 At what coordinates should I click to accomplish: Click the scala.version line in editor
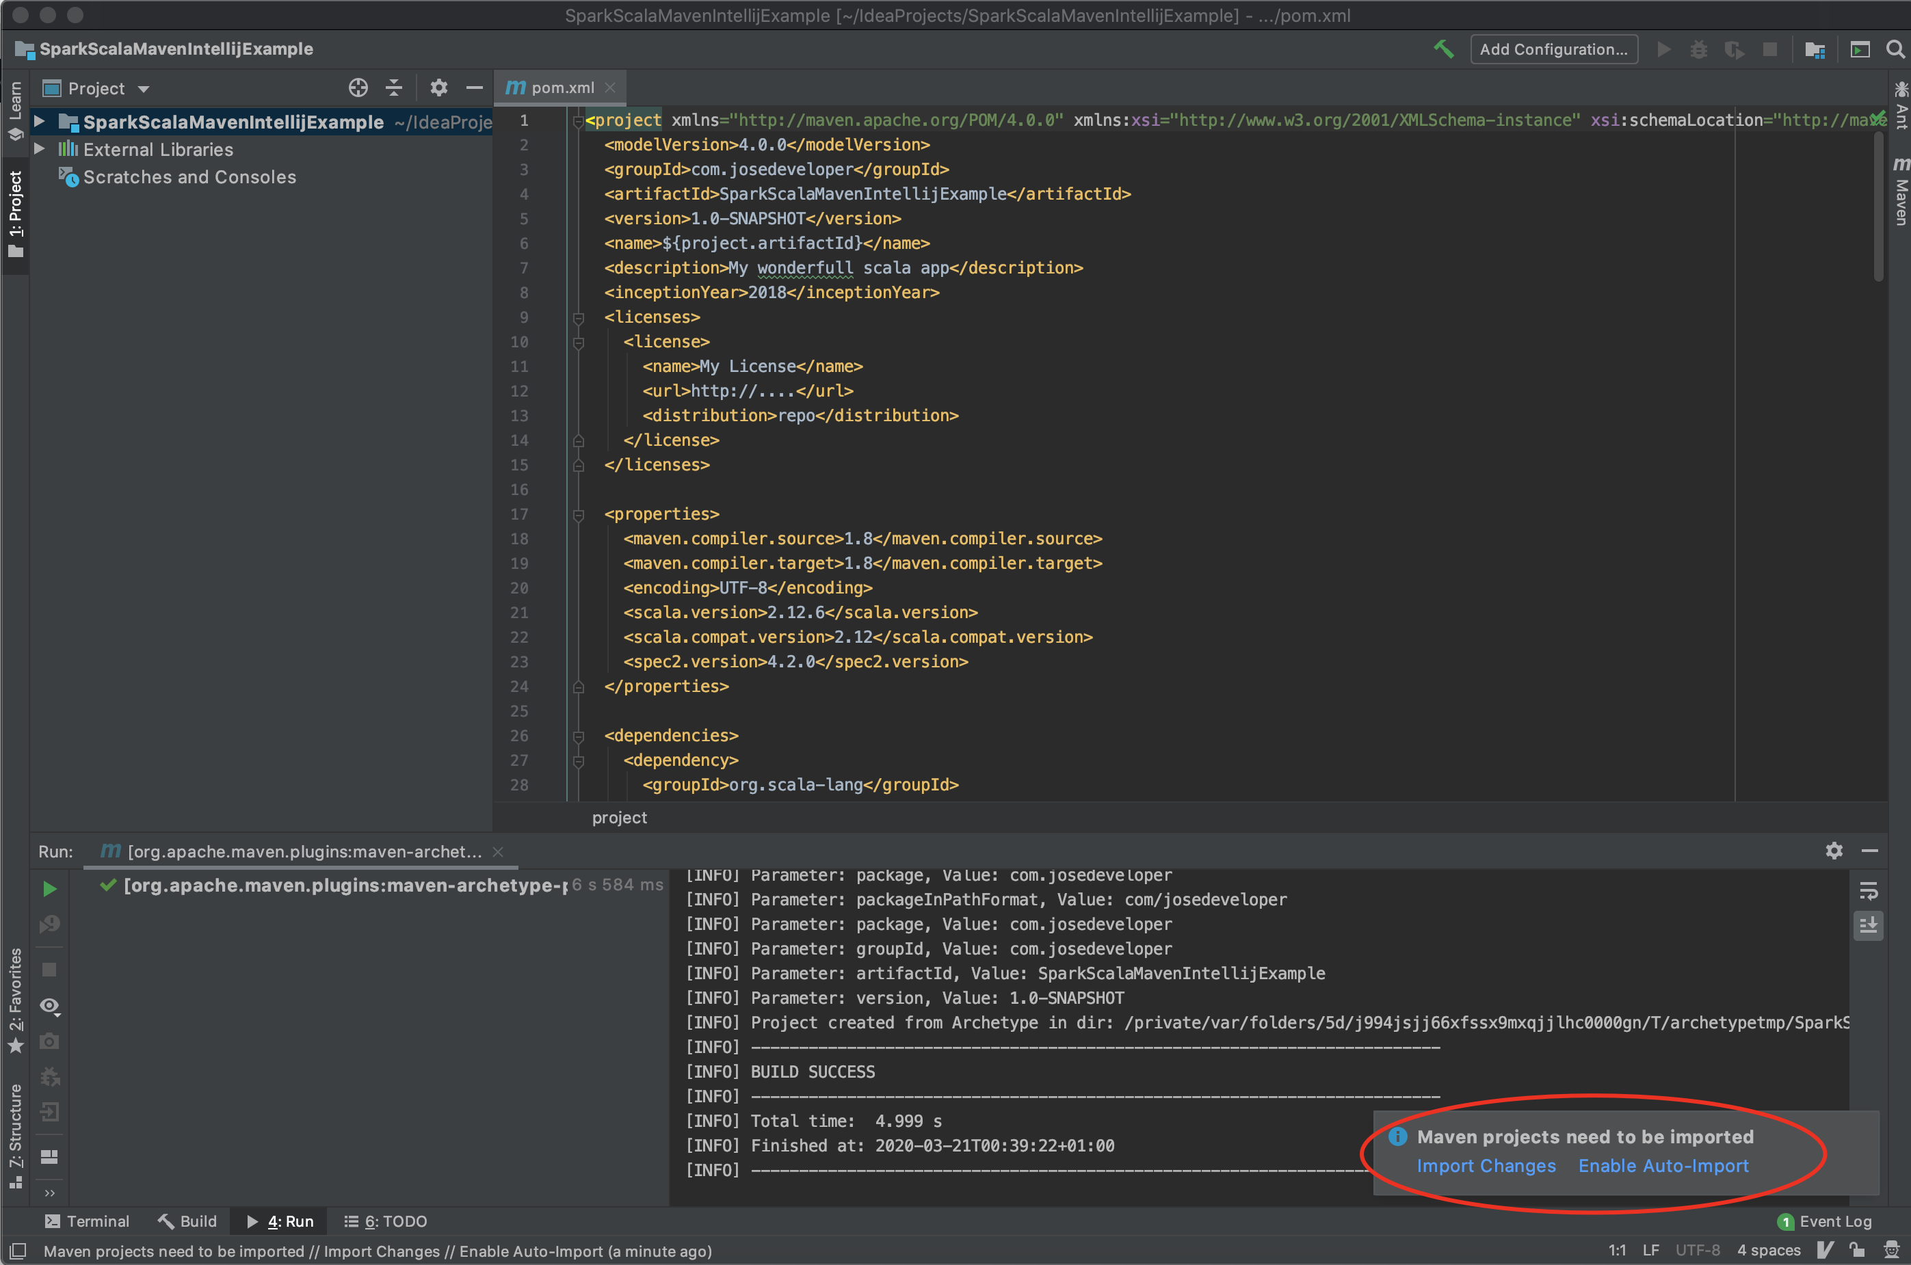[800, 613]
